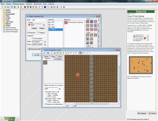
Task: Open the Run menu
Action: click(38, 4)
